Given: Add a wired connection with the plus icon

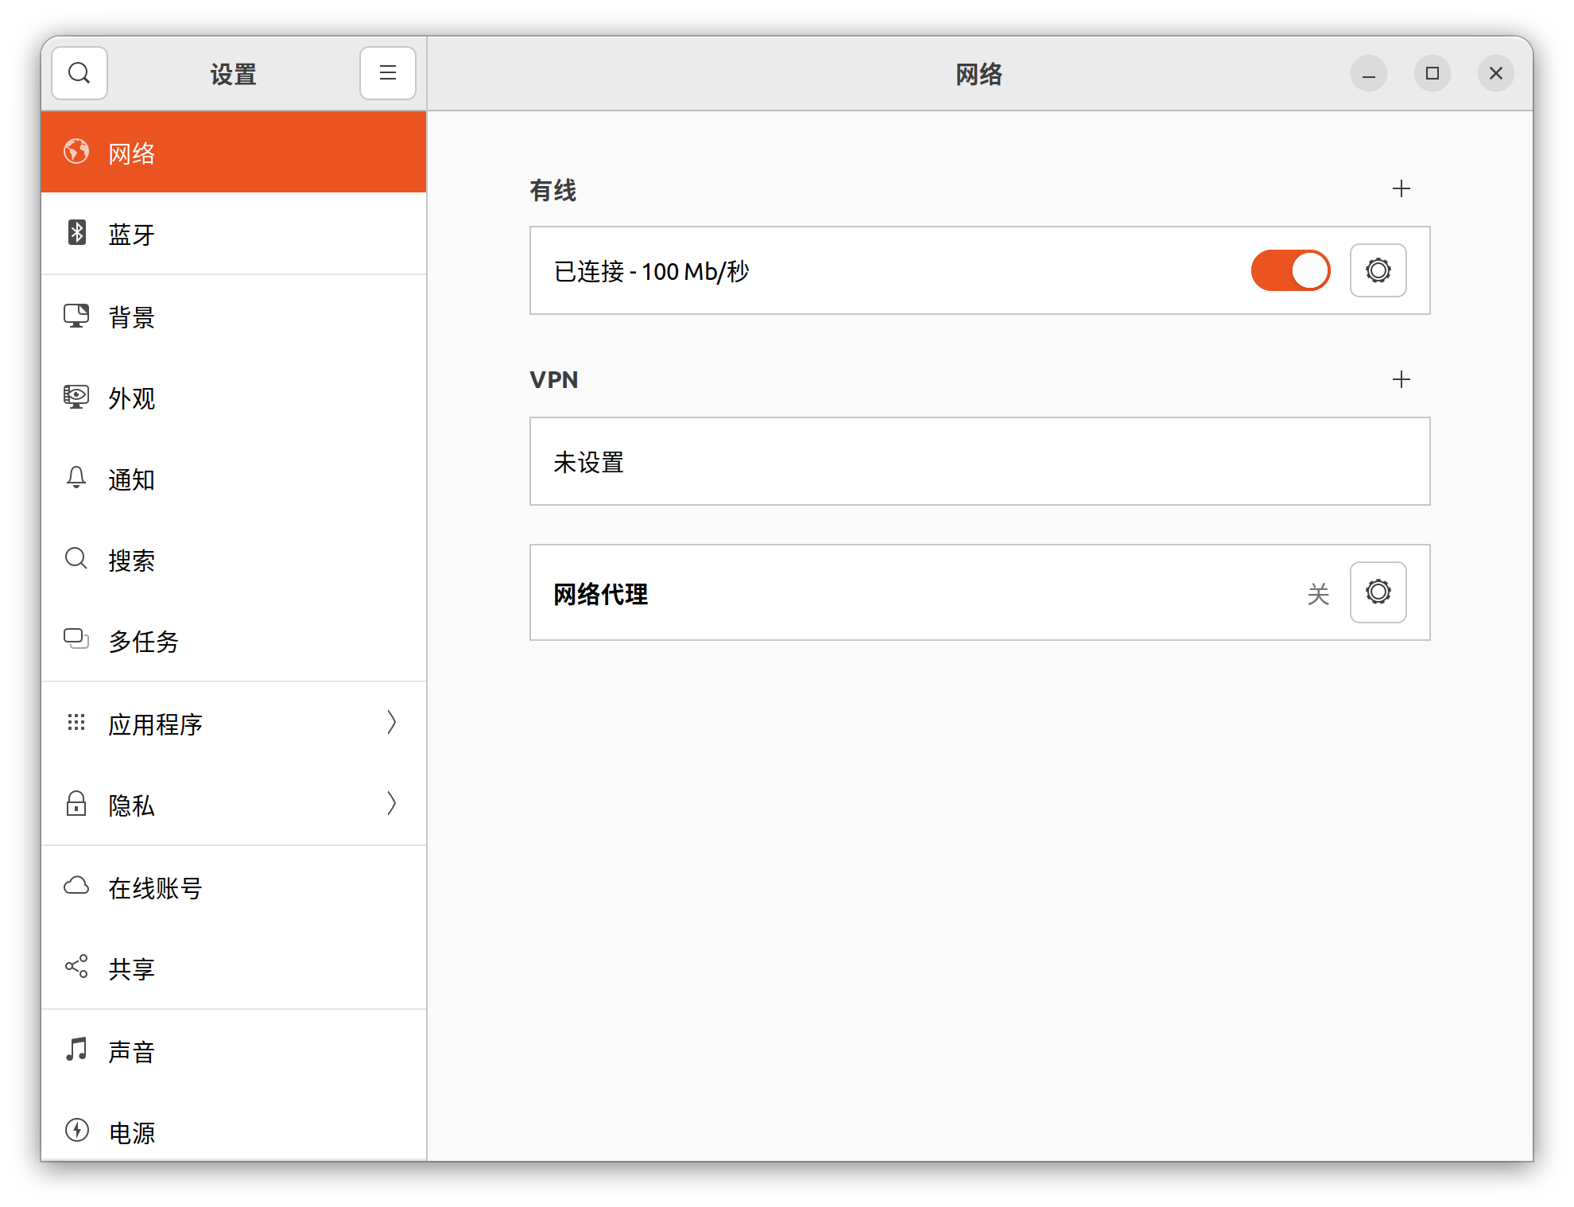Looking at the screenshot, I should (x=1401, y=188).
